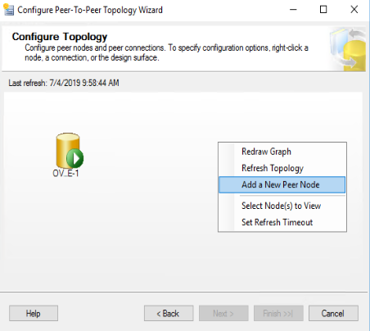Cancel the topology wizard
Screen dimensions: 370x331
pyautogui.click(x=333, y=313)
